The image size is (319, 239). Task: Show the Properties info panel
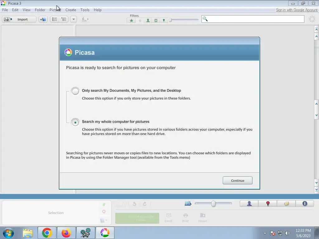coord(305,204)
